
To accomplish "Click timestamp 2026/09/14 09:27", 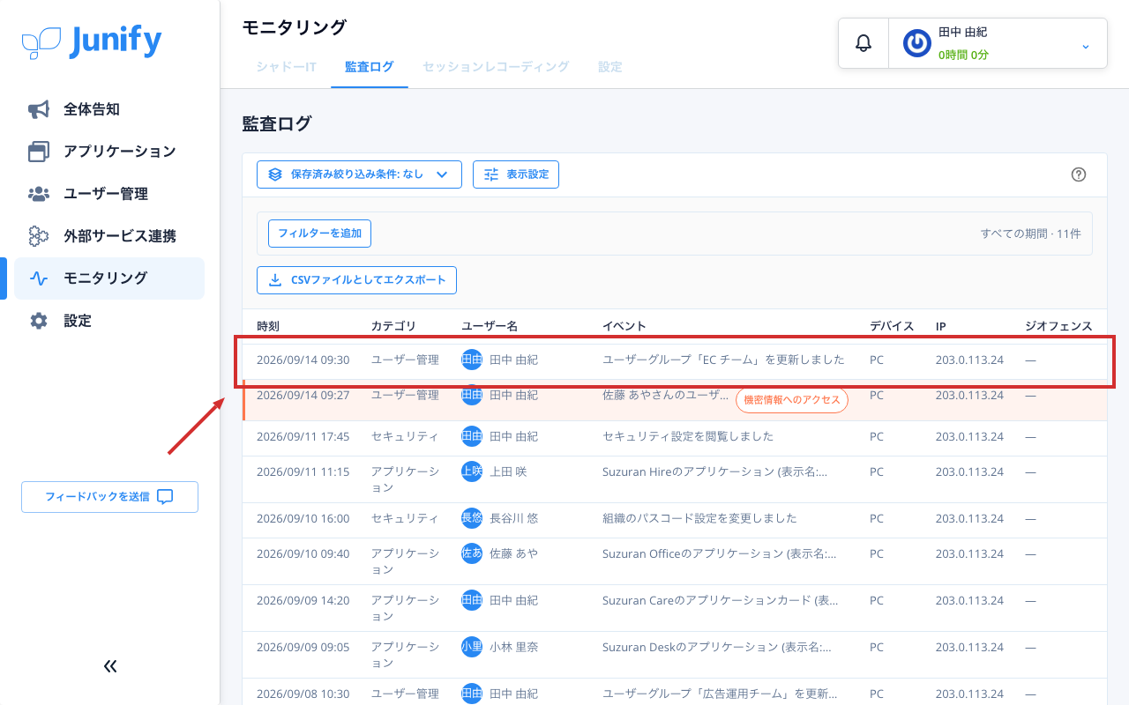I will pos(303,395).
